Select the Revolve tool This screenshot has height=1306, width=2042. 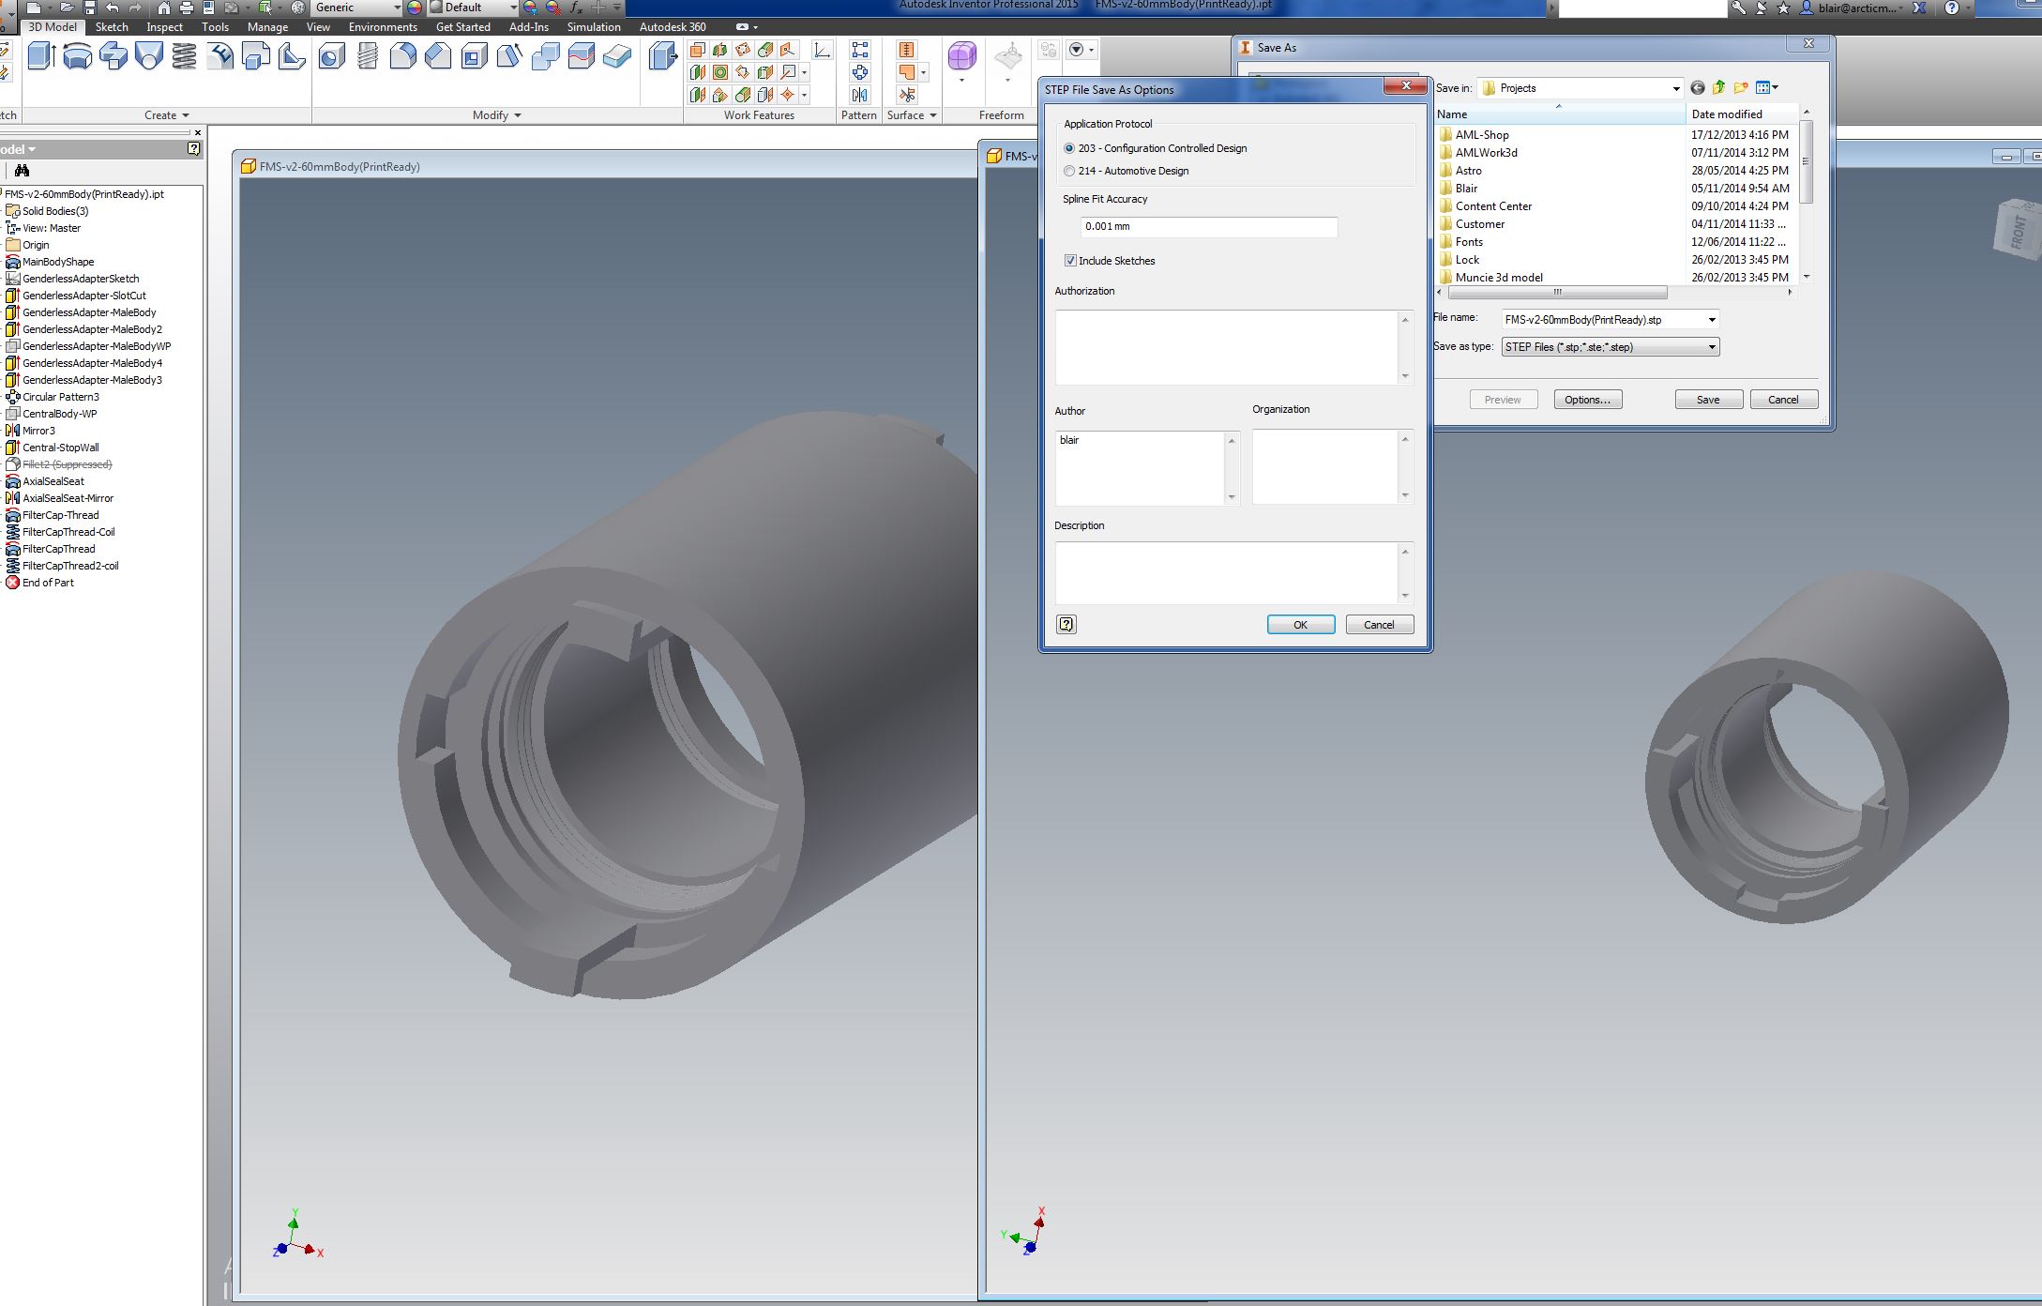(77, 56)
